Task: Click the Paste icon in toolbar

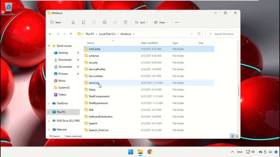Action: point(94,22)
